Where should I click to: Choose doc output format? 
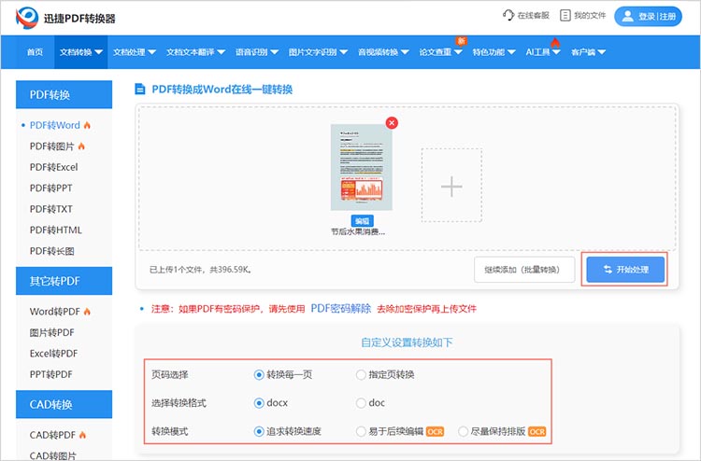coord(361,403)
